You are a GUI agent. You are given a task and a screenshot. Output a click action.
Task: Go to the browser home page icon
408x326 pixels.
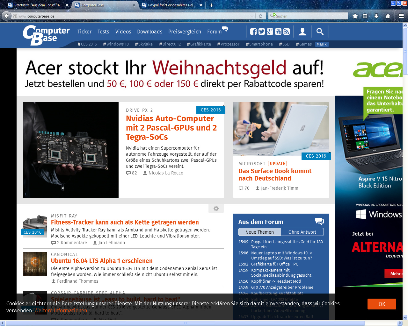388,16
